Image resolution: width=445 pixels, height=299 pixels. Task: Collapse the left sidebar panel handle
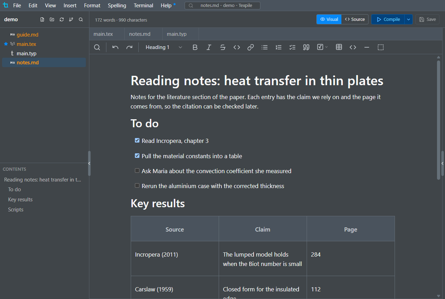89,163
